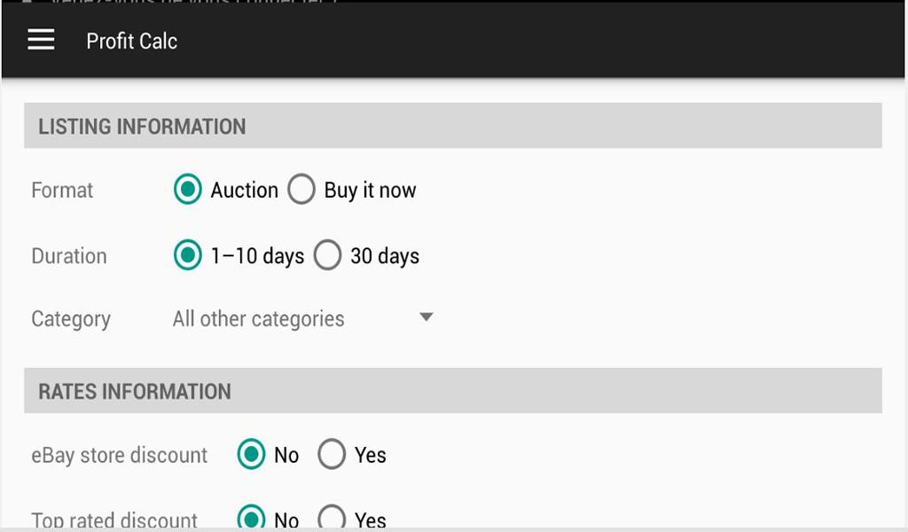Screen dimensions: 908x532
Task: Click the eBay store discount label
Action: [x=119, y=456]
